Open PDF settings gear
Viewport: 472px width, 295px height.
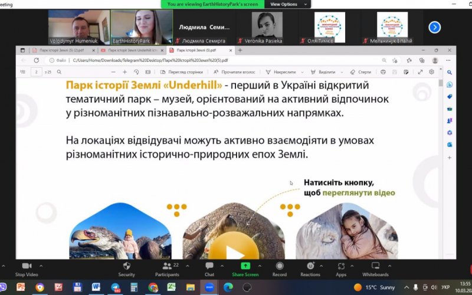(x=432, y=72)
